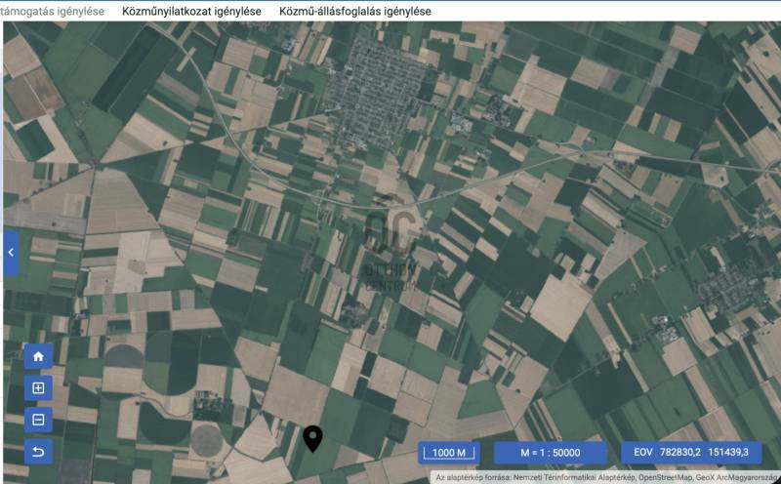Click the undo back arrow icon
Screen dimensions: 781x484
pos(38,452)
